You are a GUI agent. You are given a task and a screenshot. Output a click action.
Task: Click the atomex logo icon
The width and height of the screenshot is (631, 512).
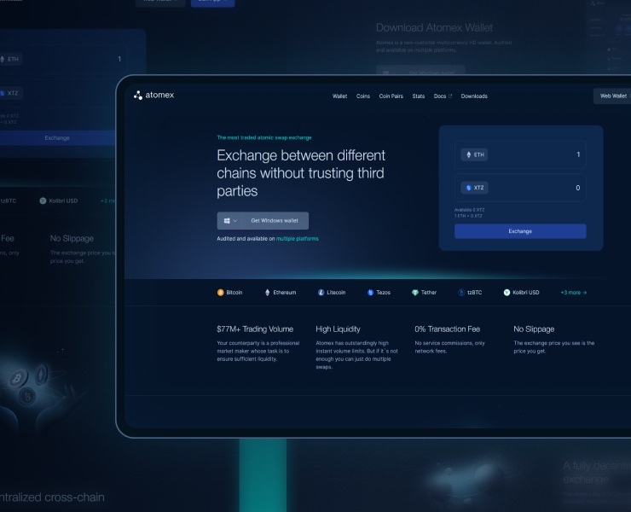[138, 95]
